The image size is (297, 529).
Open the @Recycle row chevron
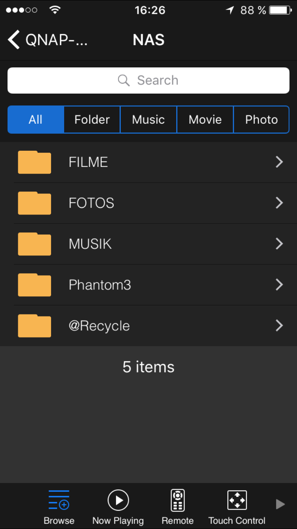[279, 326]
